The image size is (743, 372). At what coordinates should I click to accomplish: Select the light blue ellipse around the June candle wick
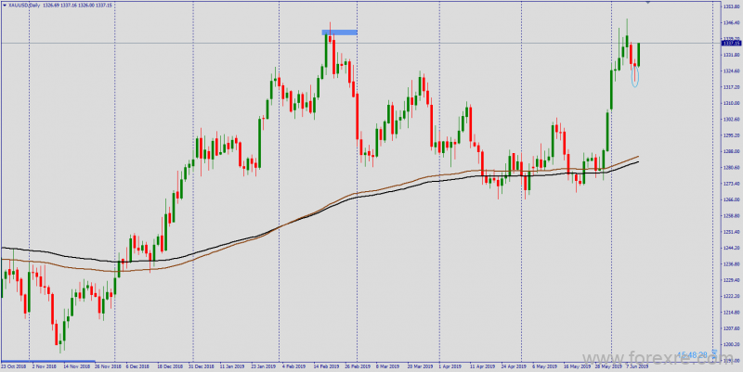635,76
